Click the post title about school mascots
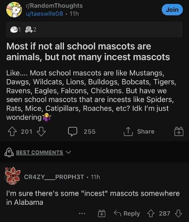 [x=88, y=52]
